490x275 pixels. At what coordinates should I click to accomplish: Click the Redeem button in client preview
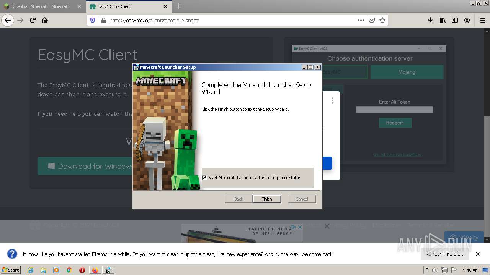coord(395,123)
